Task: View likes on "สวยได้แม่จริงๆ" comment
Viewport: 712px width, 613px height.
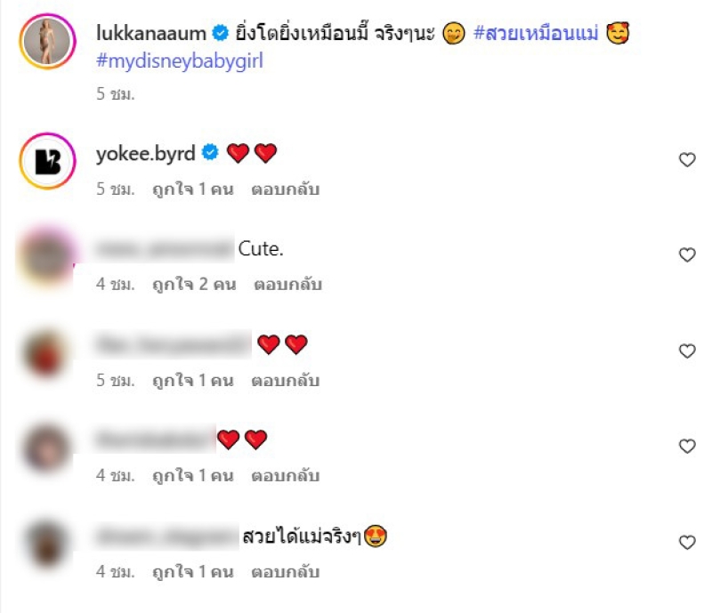Action: pos(193,572)
